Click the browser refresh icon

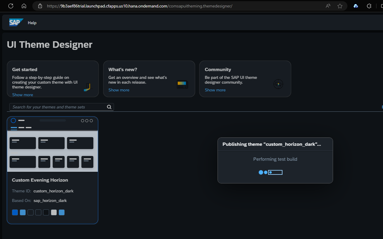(11, 6)
